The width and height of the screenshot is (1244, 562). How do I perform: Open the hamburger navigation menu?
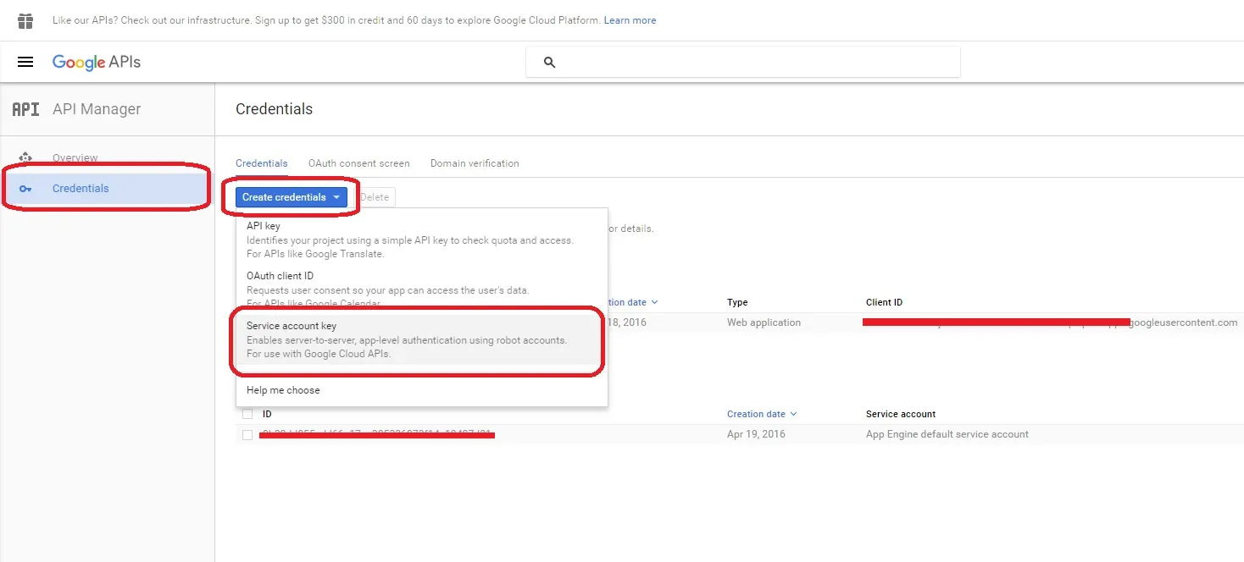25,62
